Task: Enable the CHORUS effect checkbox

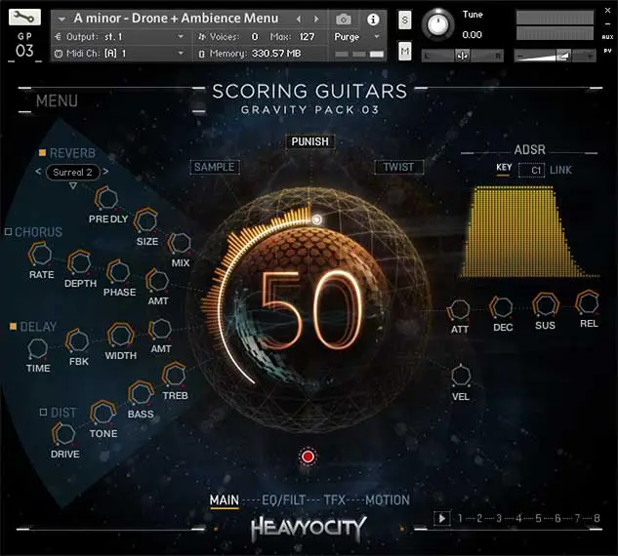Action: [x=8, y=231]
